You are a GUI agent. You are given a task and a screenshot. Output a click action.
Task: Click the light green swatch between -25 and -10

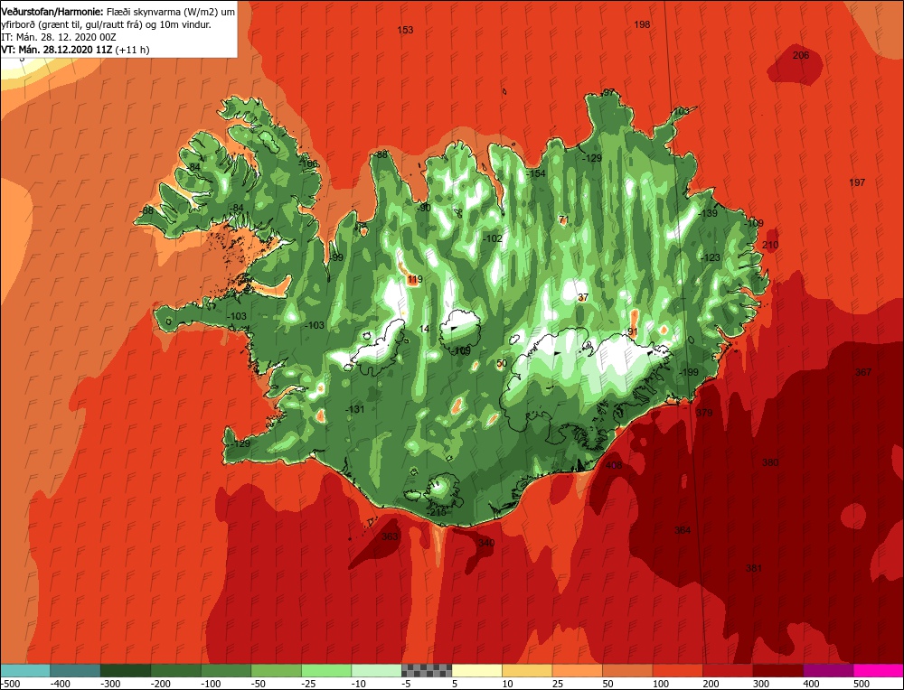(326, 670)
